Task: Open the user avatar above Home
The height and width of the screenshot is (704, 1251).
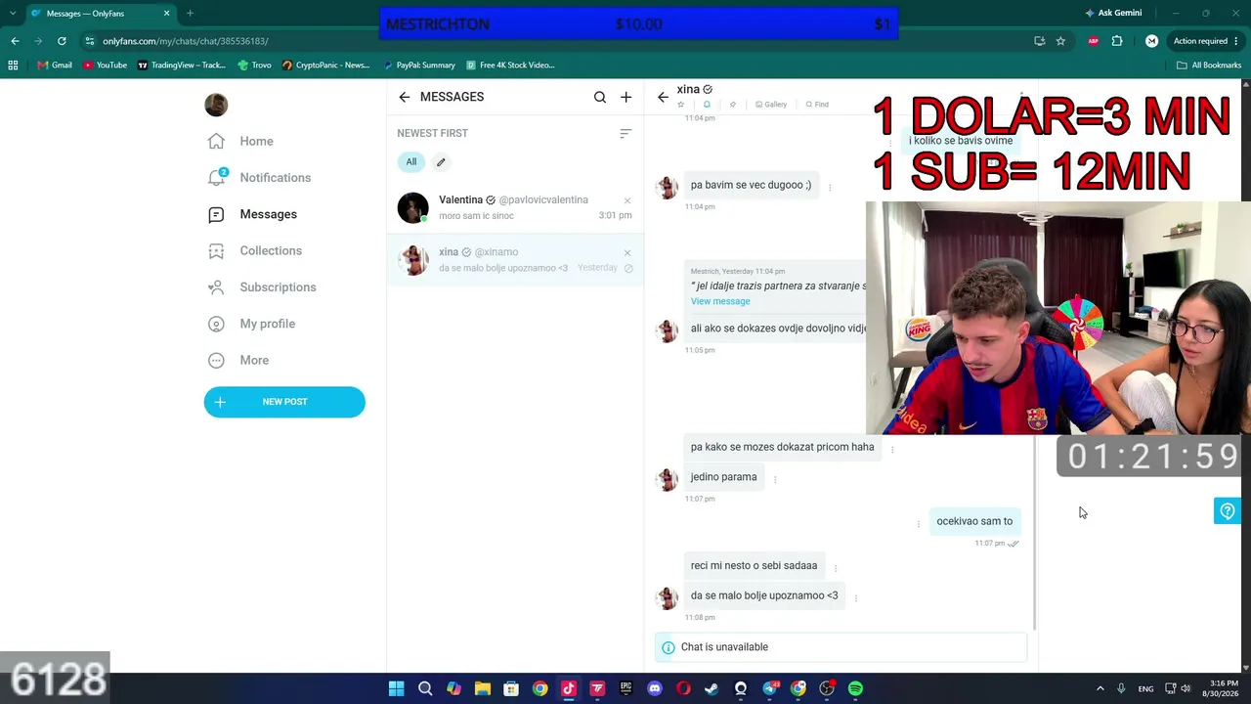Action: tap(216, 105)
